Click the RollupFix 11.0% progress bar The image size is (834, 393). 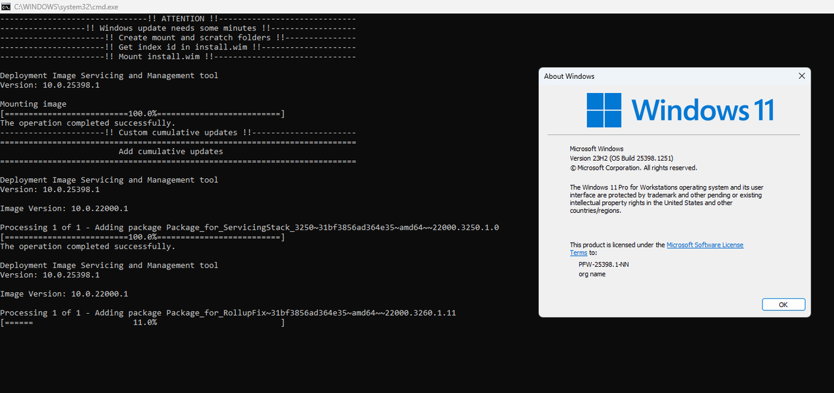tap(143, 322)
